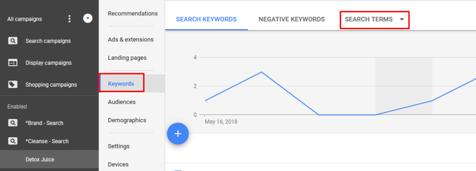Open the Audiences section
Image resolution: width=476 pixels, height=171 pixels.
click(x=122, y=102)
